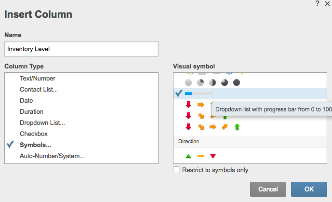Choose Checkbox column type
Screen dimensions: 332x202
click(34, 134)
